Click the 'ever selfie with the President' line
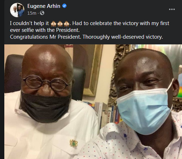 coord(45,30)
